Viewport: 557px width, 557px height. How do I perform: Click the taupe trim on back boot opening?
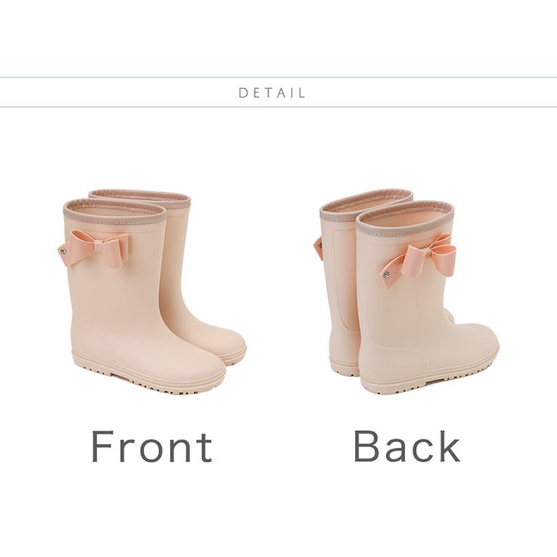[x=406, y=215]
